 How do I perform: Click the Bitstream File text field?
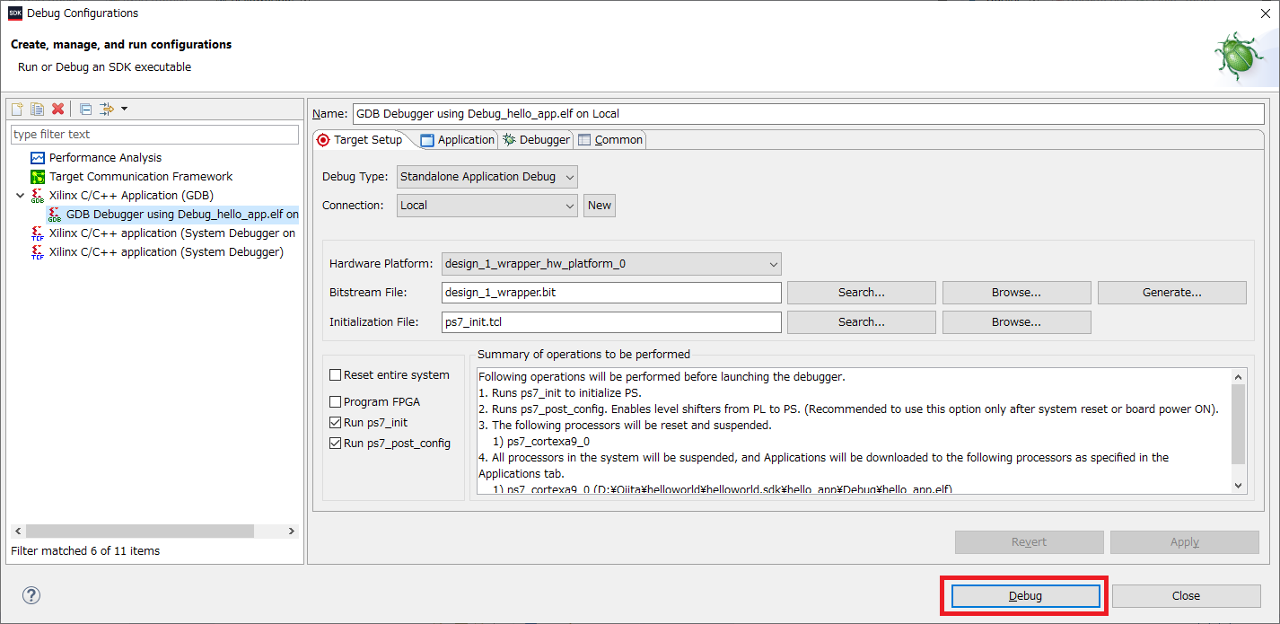(611, 293)
